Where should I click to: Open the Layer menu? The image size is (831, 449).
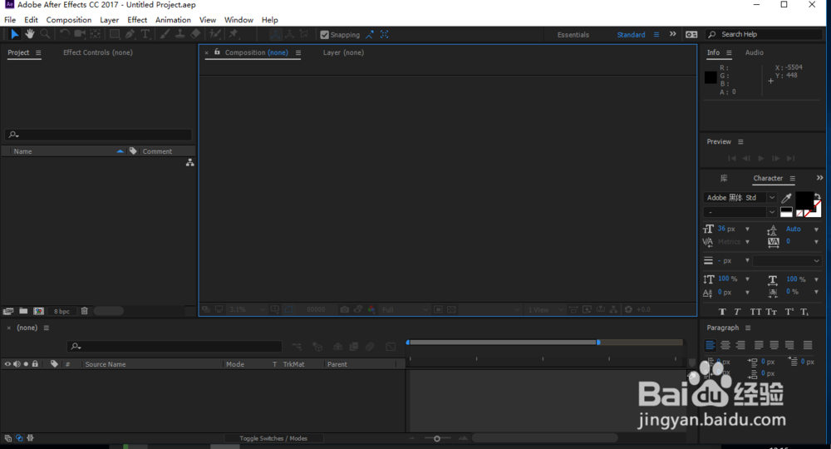click(x=109, y=20)
